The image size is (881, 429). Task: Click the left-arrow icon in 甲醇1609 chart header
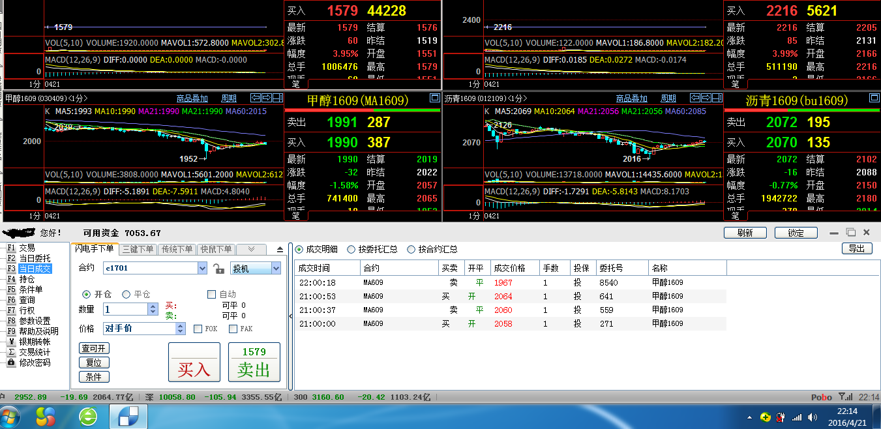pos(256,98)
